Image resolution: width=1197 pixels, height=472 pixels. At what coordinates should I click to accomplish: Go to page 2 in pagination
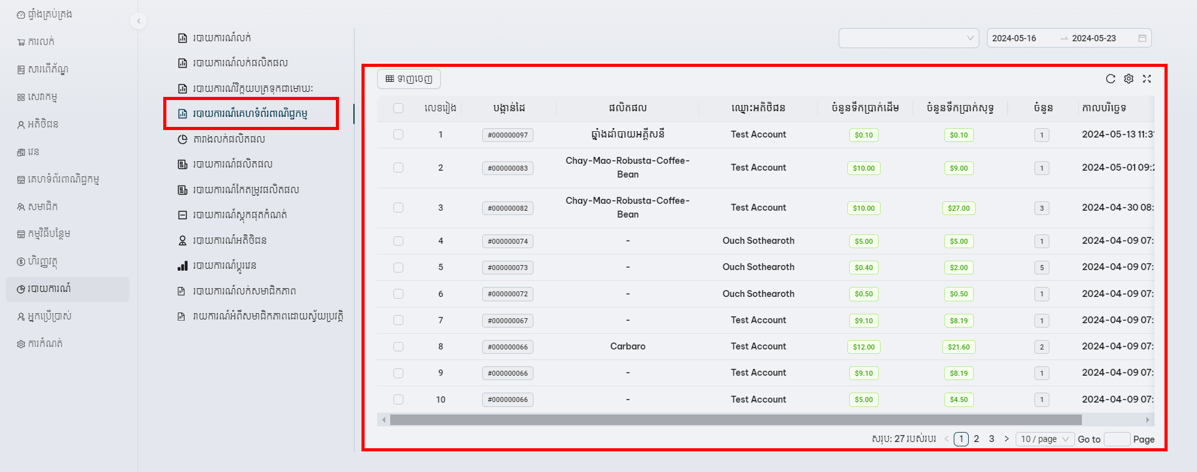coord(976,439)
